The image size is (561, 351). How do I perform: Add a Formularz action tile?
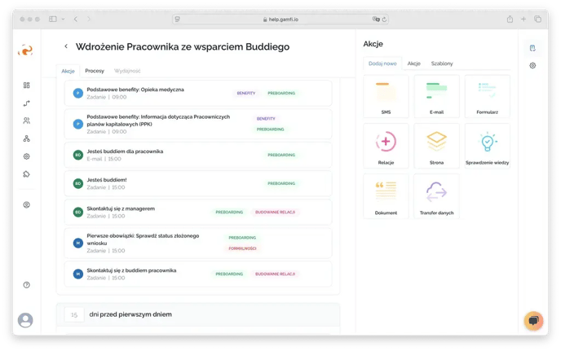pos(487,97)
